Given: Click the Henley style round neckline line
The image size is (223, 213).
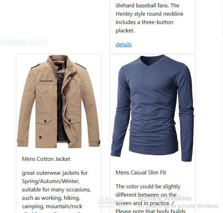Looking at the screenshot, I should tap(149, 14).
